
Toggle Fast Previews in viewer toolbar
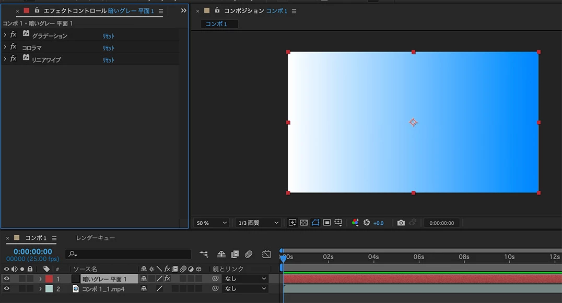[292, 223]
